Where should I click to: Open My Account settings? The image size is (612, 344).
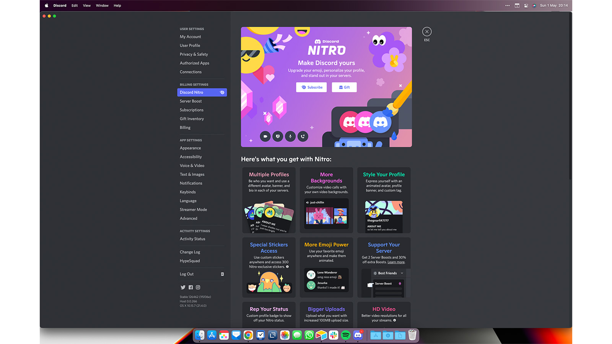click(x=190, y=37)
